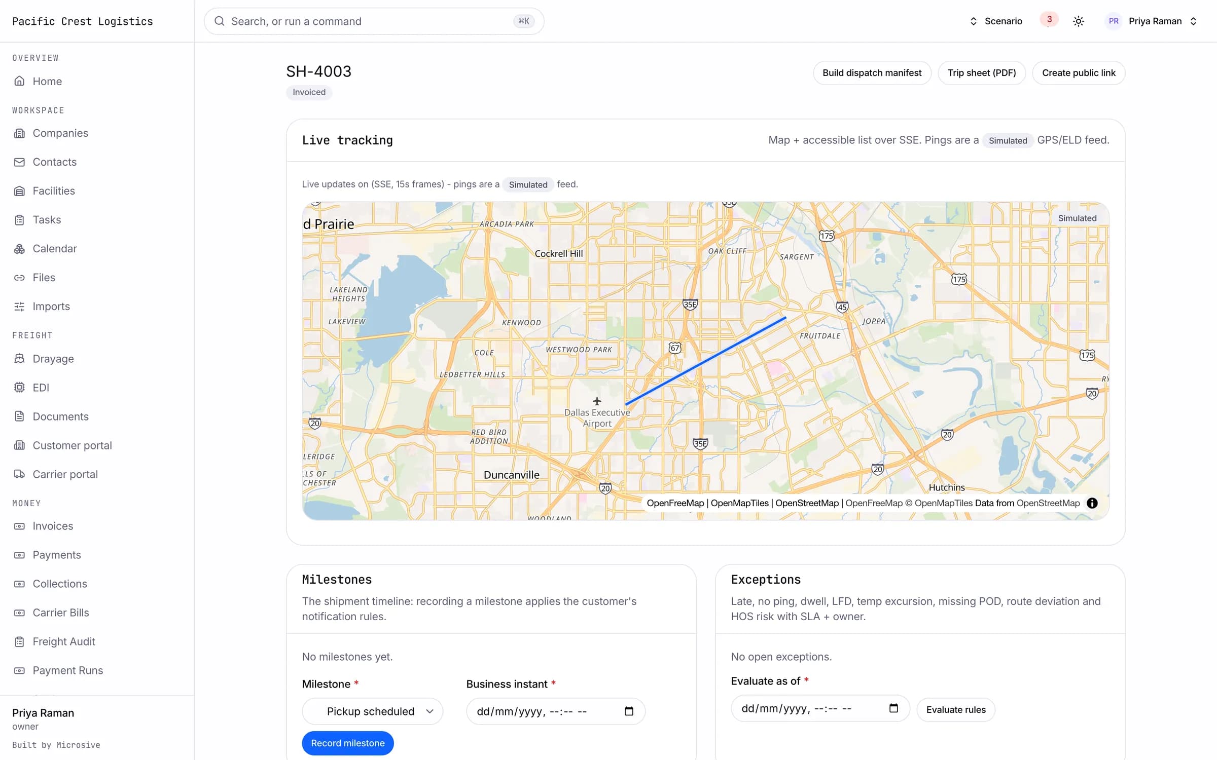Click Evaluate as of date-time field
Screen dimensions: 1217x760
click(820, 708)
